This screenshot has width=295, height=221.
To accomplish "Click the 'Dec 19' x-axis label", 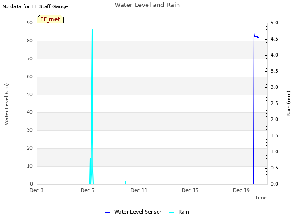I will 241,190.
